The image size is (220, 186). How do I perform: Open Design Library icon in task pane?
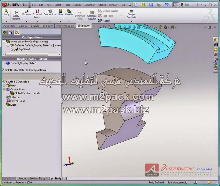[x=216, y=44]
